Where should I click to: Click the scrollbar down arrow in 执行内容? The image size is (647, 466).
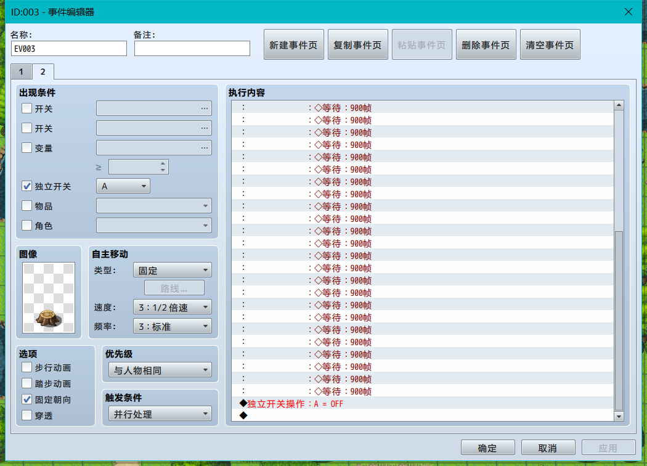[x=619, y=417]
